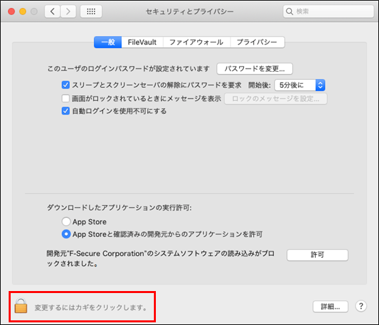Click the パスワードを変更 button
Image resolution: width=379 pixels, height=325 pixels.
pos(254,69)
